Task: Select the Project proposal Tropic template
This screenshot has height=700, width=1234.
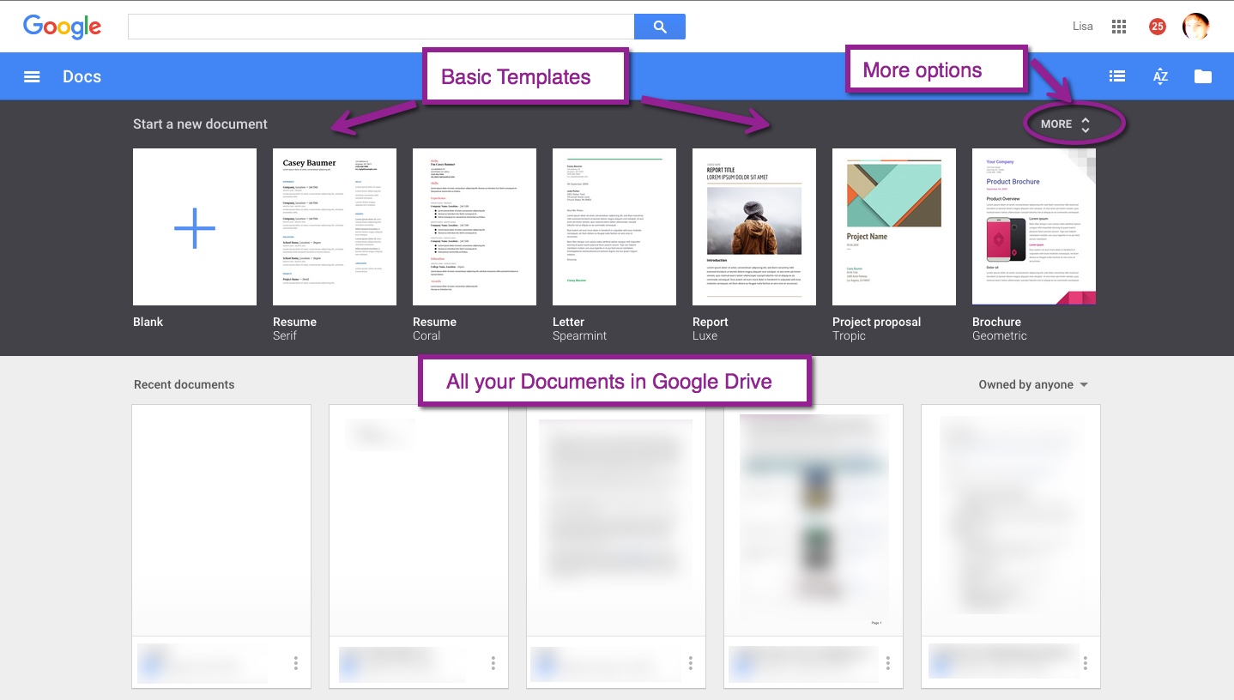Action: point(894,227)
